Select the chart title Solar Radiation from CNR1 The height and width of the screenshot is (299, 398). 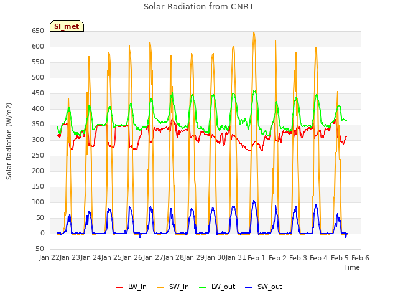[x=198, y=7]
